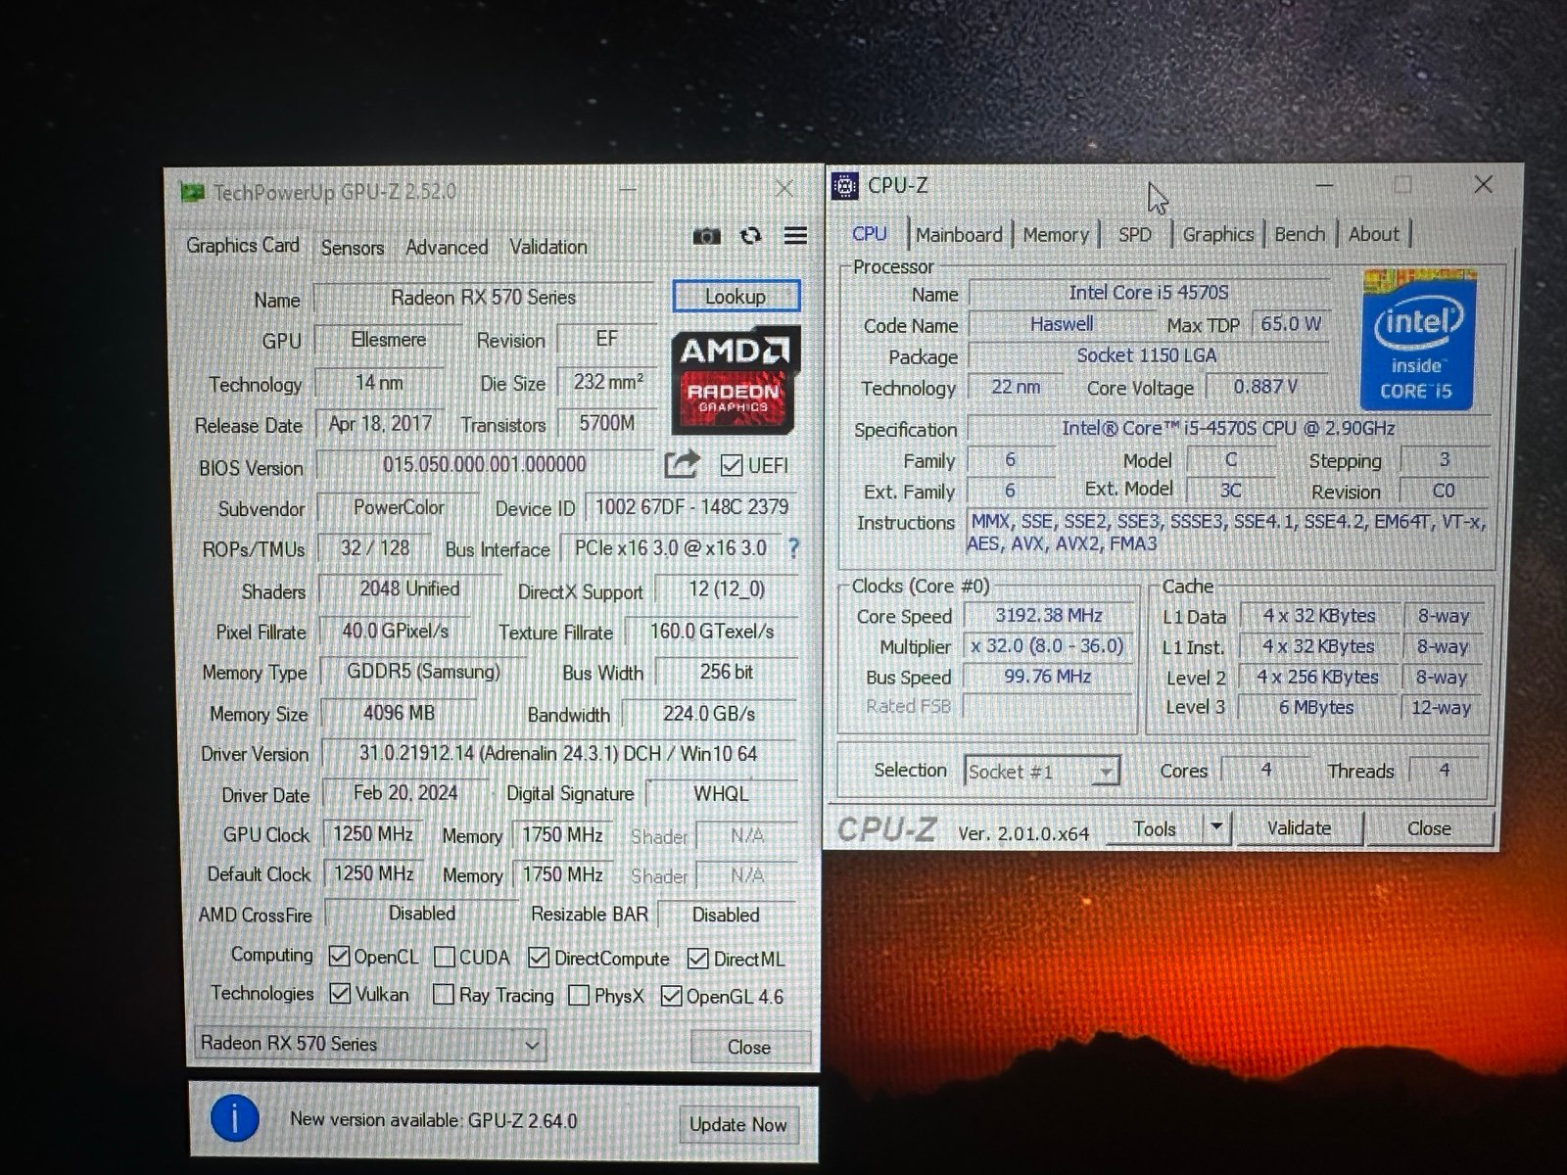Image resolution: width=1567 pixels, height=1175 pixels.
Task: Click the Ellesmere GPU value
Action: [389, 339]
